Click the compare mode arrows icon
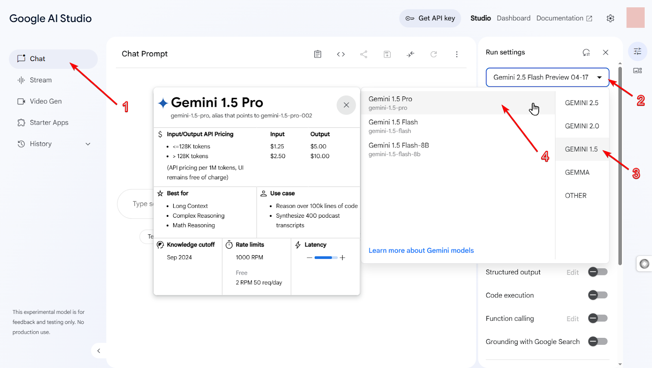The width and height of the screenshot is (652, 368). [410, 54]
